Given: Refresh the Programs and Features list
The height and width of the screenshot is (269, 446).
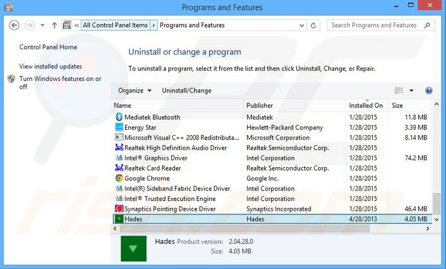Looking at the screenshot, I should coord(313,25).
